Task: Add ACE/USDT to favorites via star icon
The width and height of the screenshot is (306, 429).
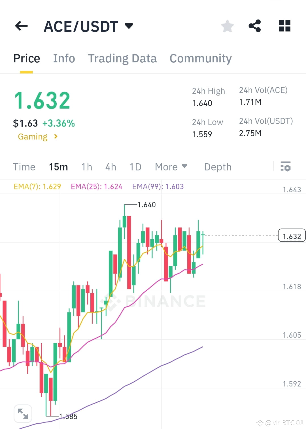Action: coord(227,26)
